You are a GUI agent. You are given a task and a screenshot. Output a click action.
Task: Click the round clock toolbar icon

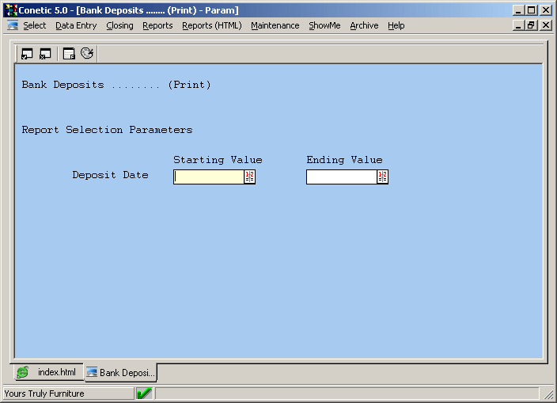point(87,54)
